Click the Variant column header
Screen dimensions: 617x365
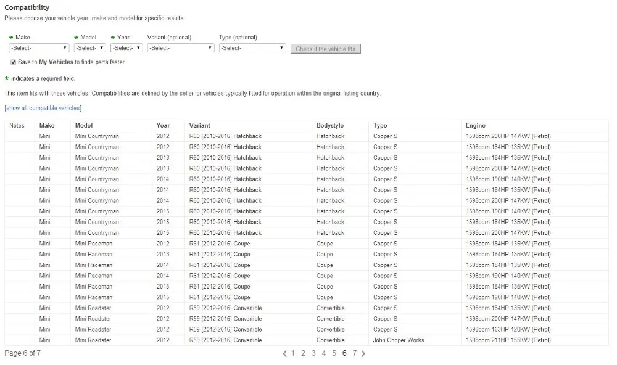pos(199,126)
